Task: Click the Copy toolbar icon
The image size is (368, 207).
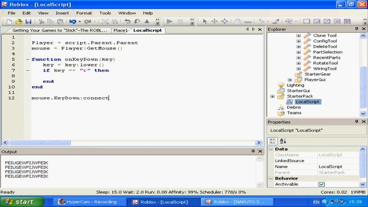Action: (x=50, y=22)
